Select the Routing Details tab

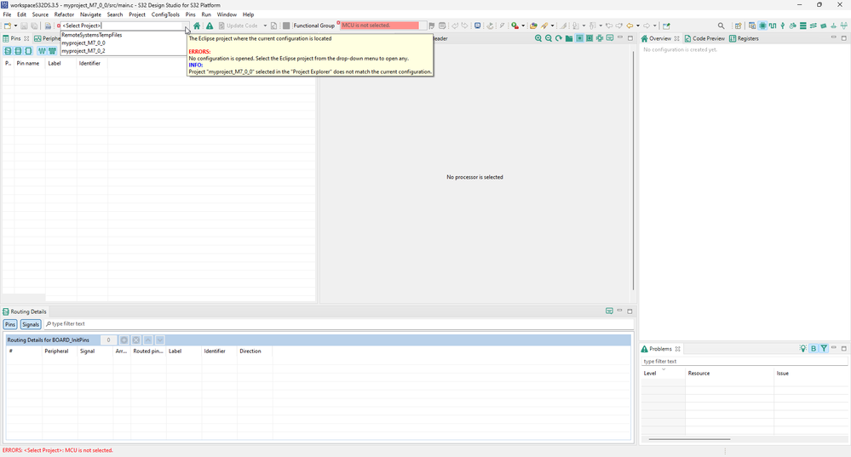click(x=25, y=311)
